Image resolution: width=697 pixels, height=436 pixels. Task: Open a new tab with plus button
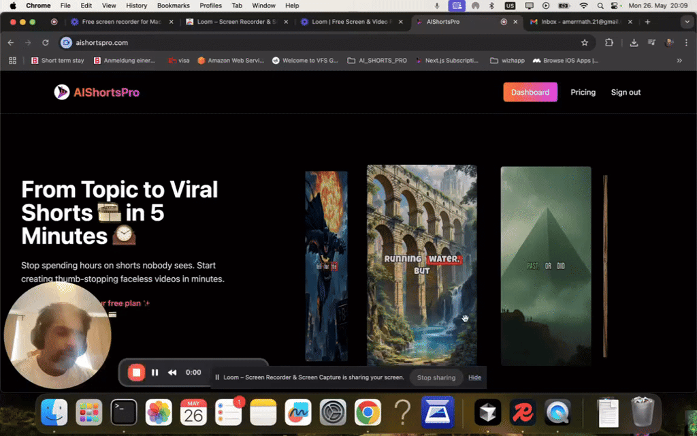point(647,22)
